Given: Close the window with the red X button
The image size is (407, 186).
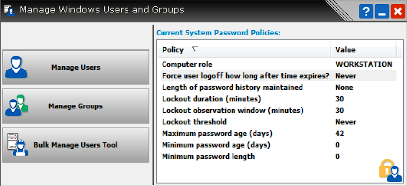Looking at the screenshot, I should [x=398, y=12].
